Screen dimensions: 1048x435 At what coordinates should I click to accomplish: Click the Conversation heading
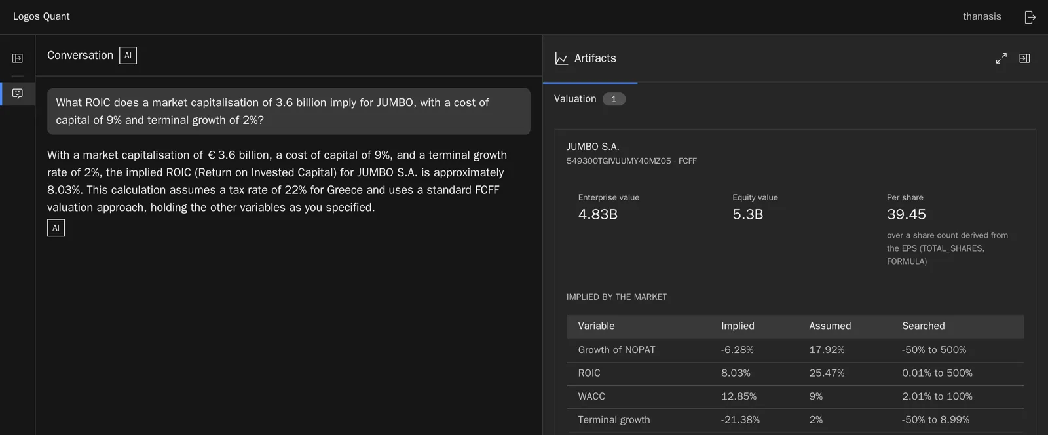80,56
